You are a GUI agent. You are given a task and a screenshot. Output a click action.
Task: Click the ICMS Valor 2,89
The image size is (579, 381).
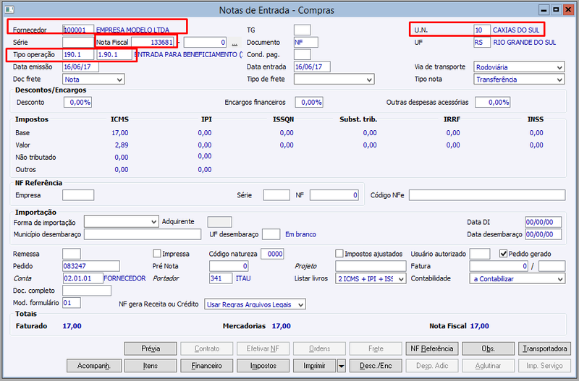click(x=122, y=145)
